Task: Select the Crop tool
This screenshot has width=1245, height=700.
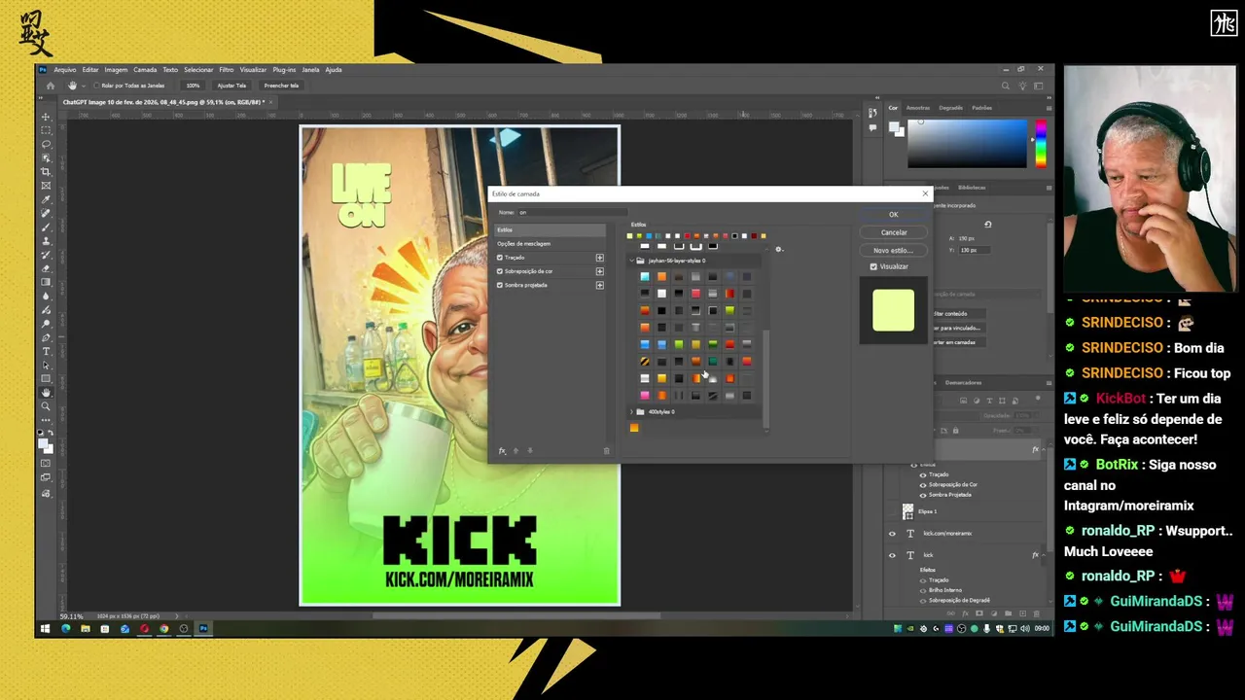Action: click(46, 171)
